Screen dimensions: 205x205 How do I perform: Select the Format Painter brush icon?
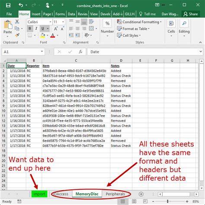(17, 35)
